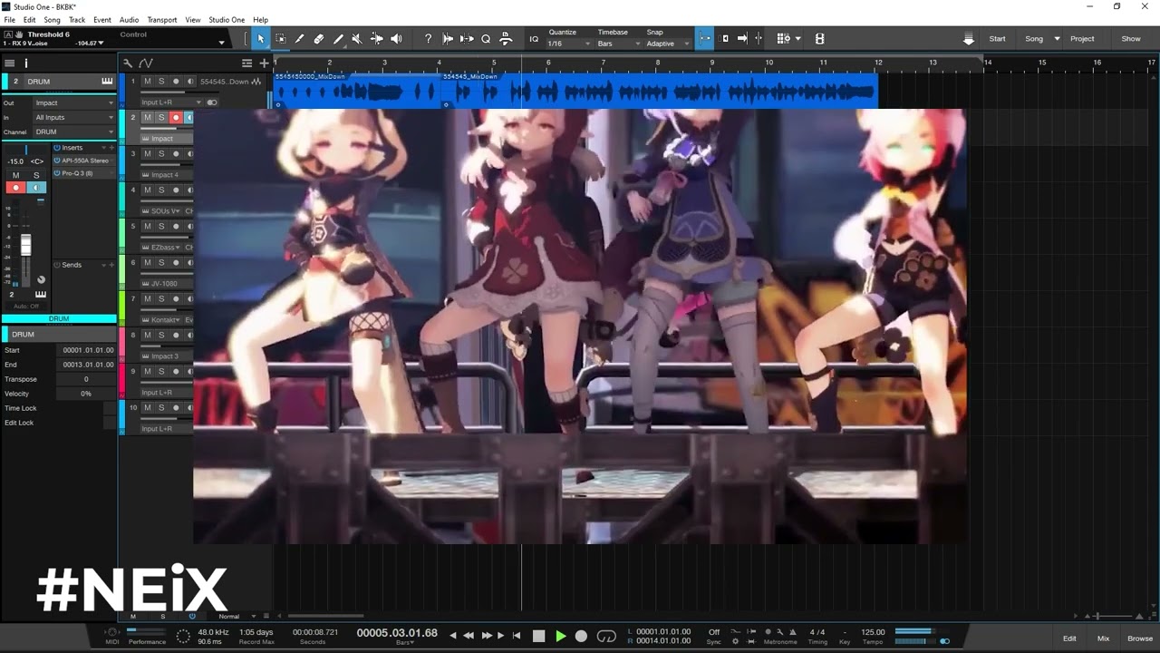The height and width of the screenshot is (653, 1160).
Task: Show automation with the curve icon
Action: point(146,63)
